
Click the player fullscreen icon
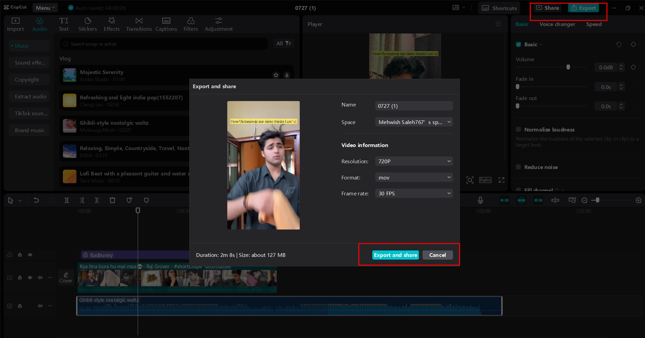(x=501, y=180)
